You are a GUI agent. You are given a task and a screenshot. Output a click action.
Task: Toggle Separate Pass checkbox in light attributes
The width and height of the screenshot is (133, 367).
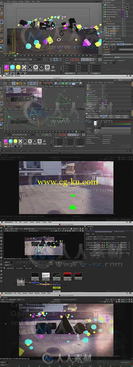pyautogui.click(x=113, y=141)
